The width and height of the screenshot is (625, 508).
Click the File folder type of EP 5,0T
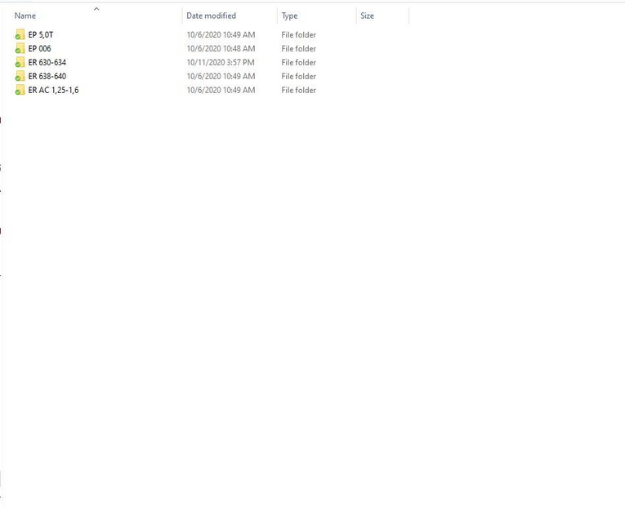[x=299, y=35]
